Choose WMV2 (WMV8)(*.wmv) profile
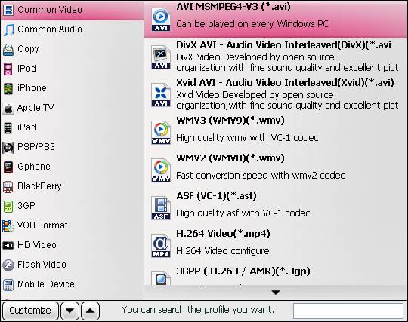The width and height of the screenshot is (408, 322). pyautogui.click(x=276, y=170)
